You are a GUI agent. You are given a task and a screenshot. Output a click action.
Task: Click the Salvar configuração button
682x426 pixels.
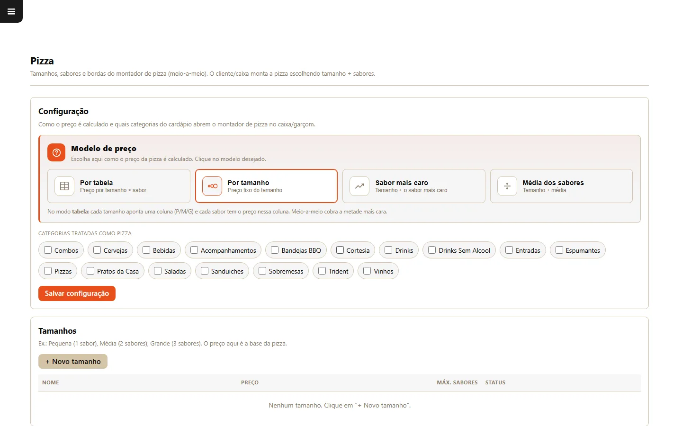77,293
